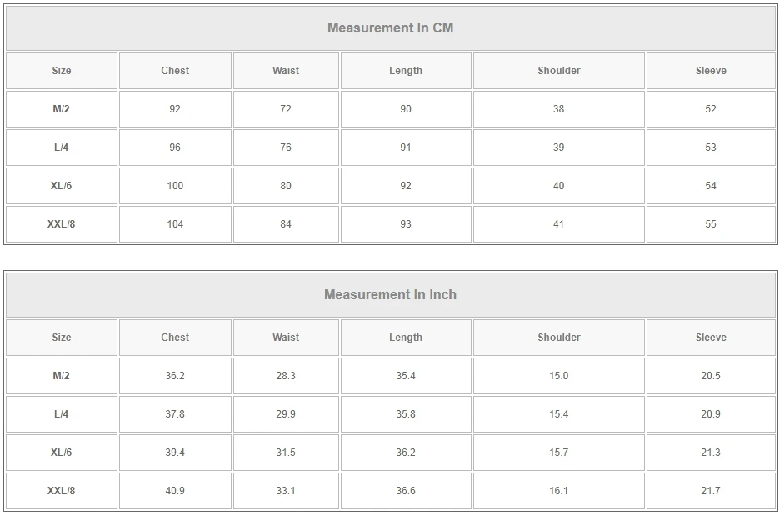This screenshot has width=780, height=515.
Task: Click the "Measurement In Inch" table title
Action: pos(390,294)
